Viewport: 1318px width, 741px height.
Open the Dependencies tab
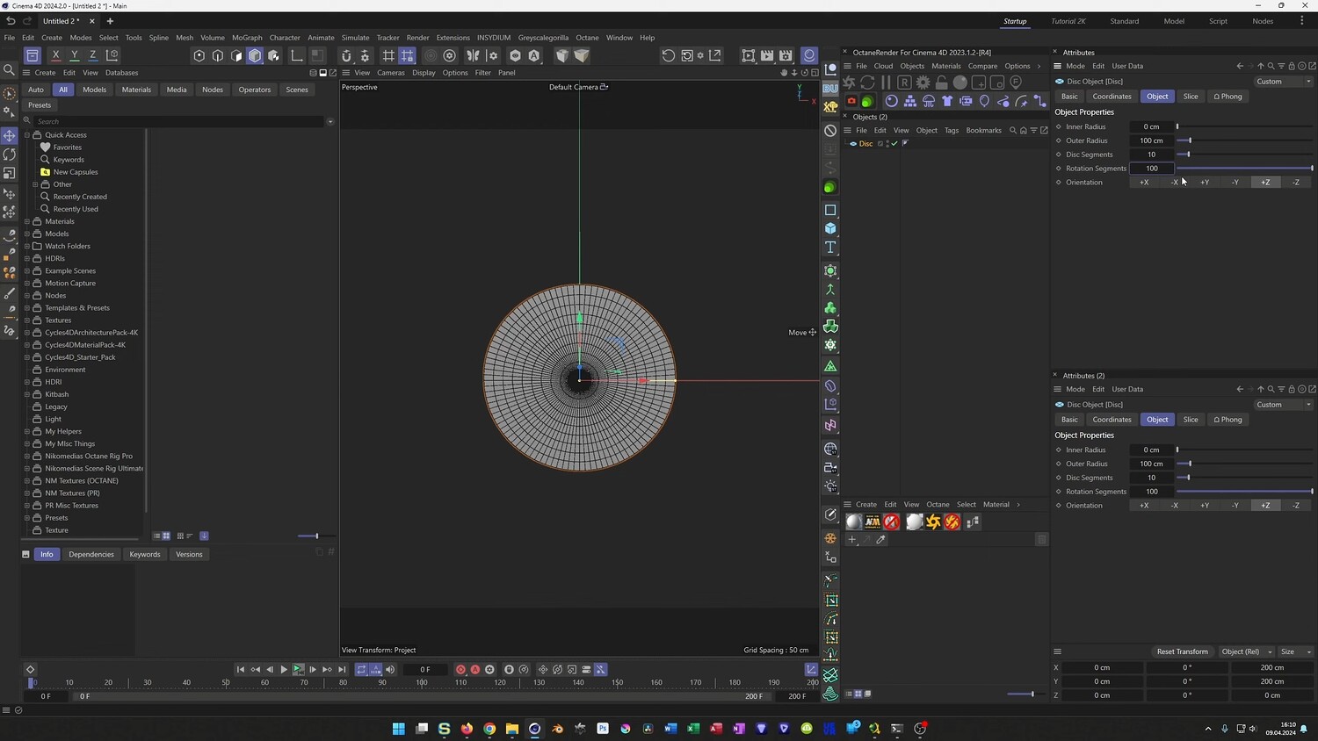(91, 555)
